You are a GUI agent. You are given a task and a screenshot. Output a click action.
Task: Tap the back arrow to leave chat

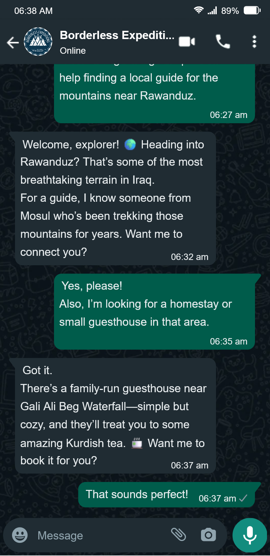[x=13, y=43]
